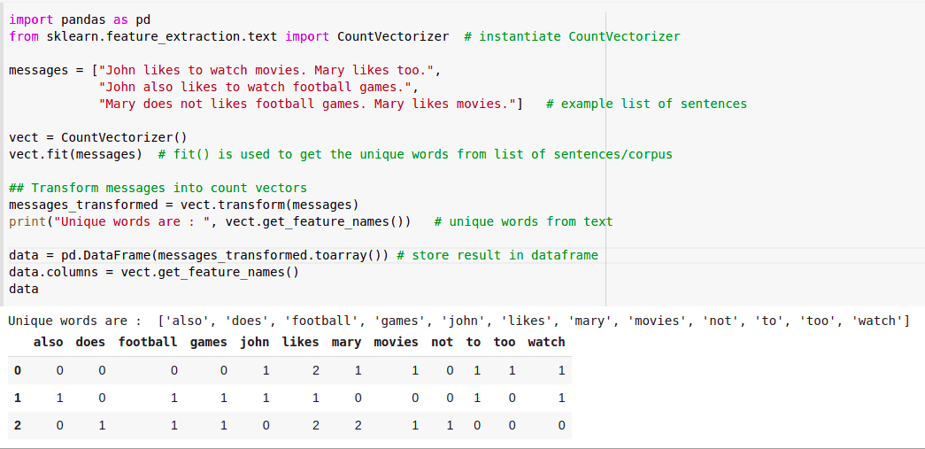The height and width of the screenshot is (449, 925).
Task: Click row index 0 of dataframe
Action: (x=18, y=370)
